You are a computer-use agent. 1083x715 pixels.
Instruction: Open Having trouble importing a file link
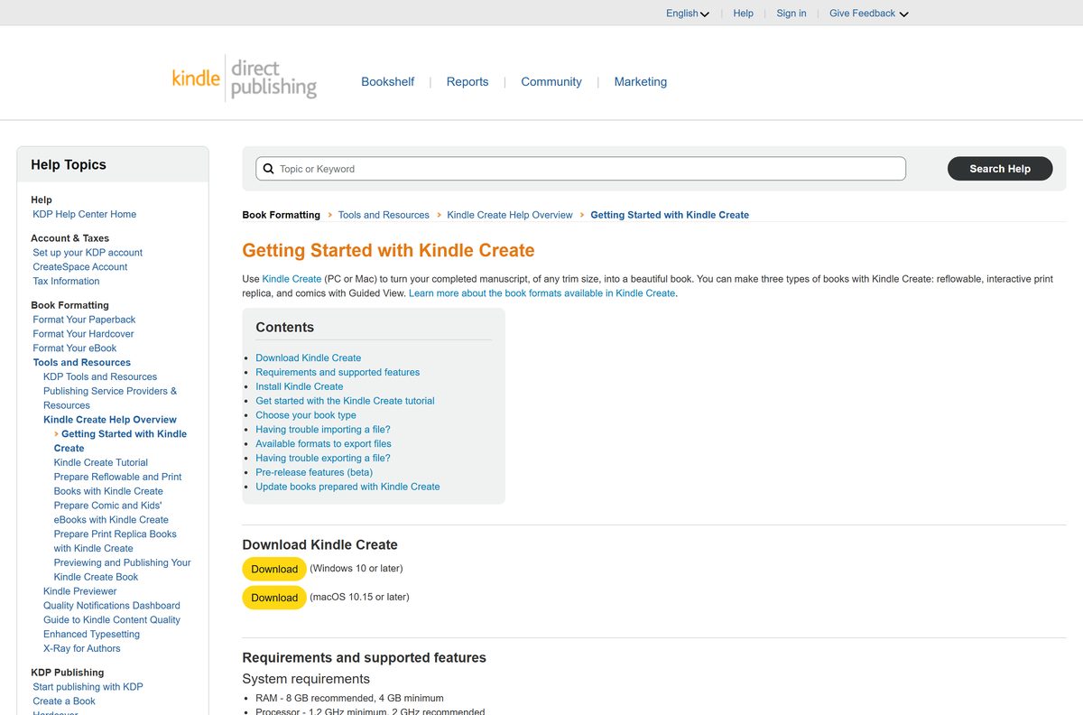[x=323, y=430]
